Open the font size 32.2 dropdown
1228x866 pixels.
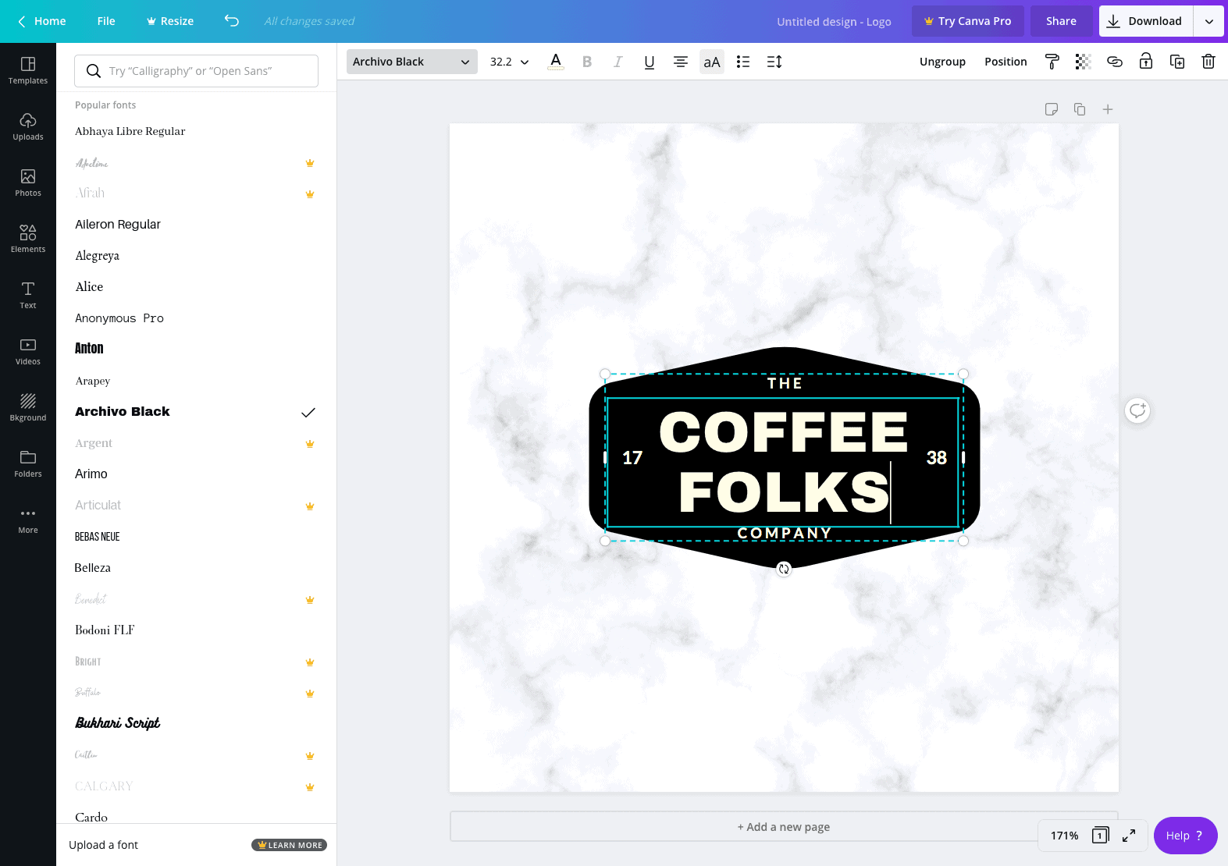509,62
